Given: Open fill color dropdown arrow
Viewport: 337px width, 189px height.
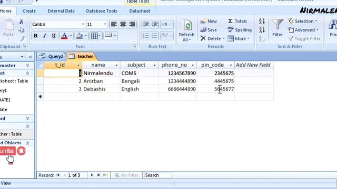Looking at the screenshot, I should [86, 36].
